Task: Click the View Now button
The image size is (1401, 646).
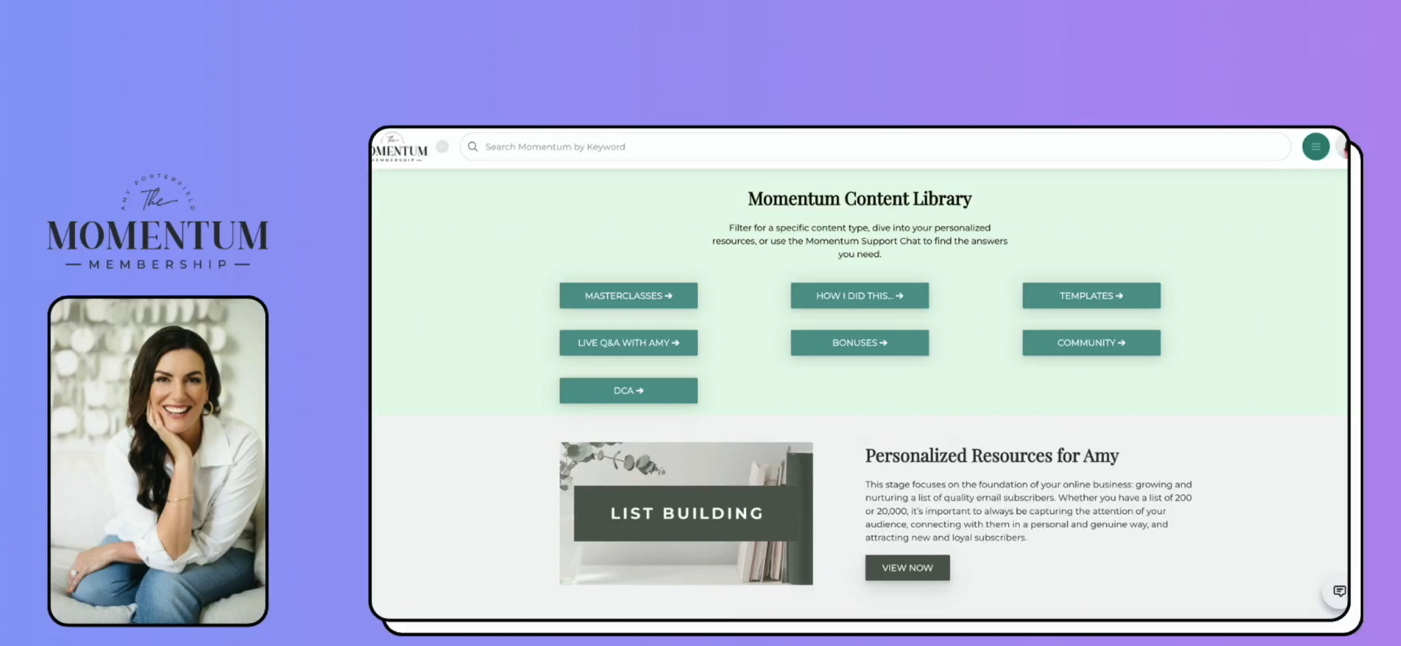Action: coord(907,568)
